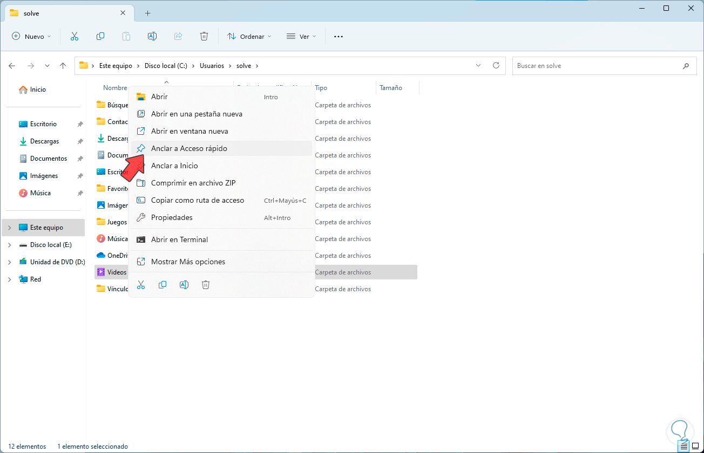Open the toolbar three-dot more options menu
Image resolution: width=704 pixels, height=453 pixels.
(x=339, y=36)
